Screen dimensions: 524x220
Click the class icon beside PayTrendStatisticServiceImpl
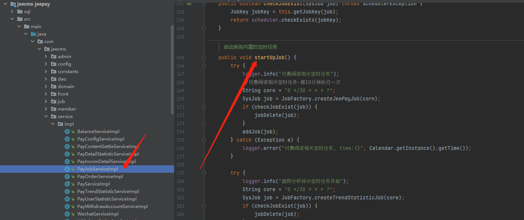click(x=67, y=192)
